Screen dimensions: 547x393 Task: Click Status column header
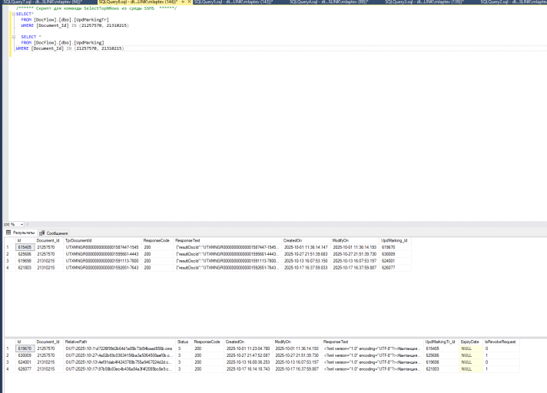(183, 342)
